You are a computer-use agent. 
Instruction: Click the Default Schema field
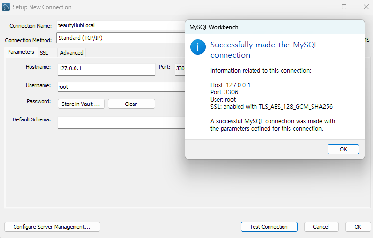pos(121,122)
